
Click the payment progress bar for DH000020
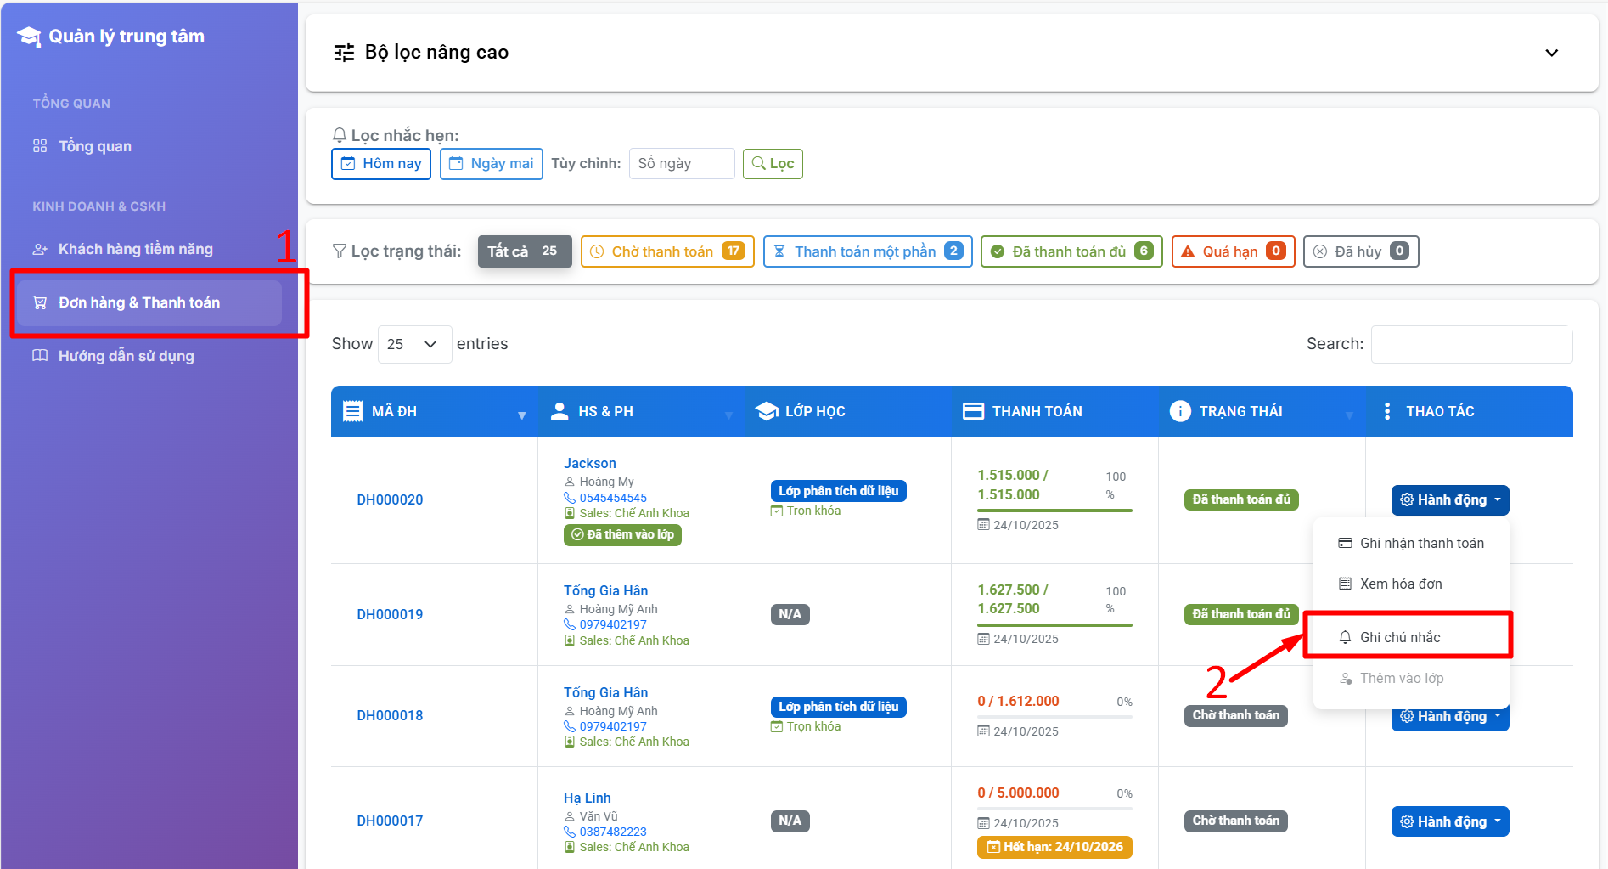point(1054,511)
